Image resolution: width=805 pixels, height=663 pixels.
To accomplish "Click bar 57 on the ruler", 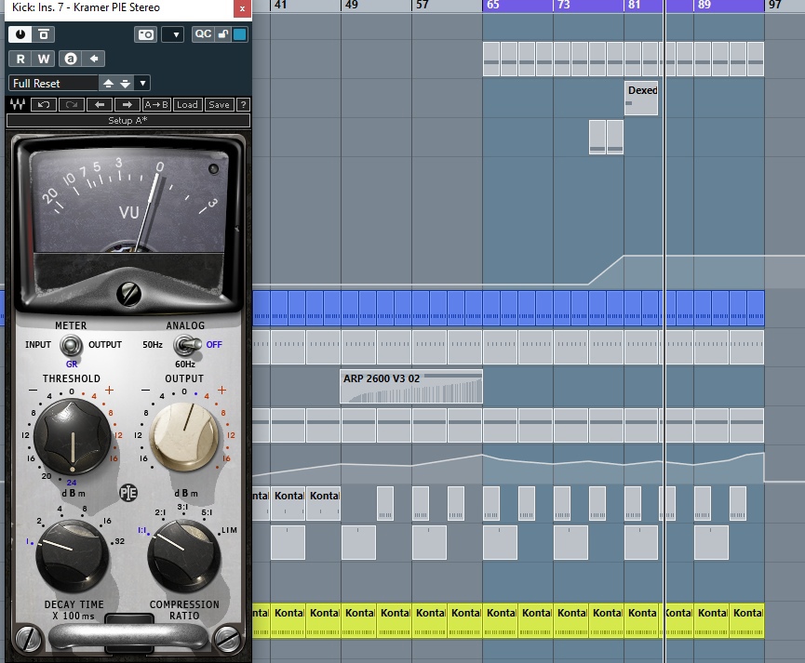I will point(422,6).
